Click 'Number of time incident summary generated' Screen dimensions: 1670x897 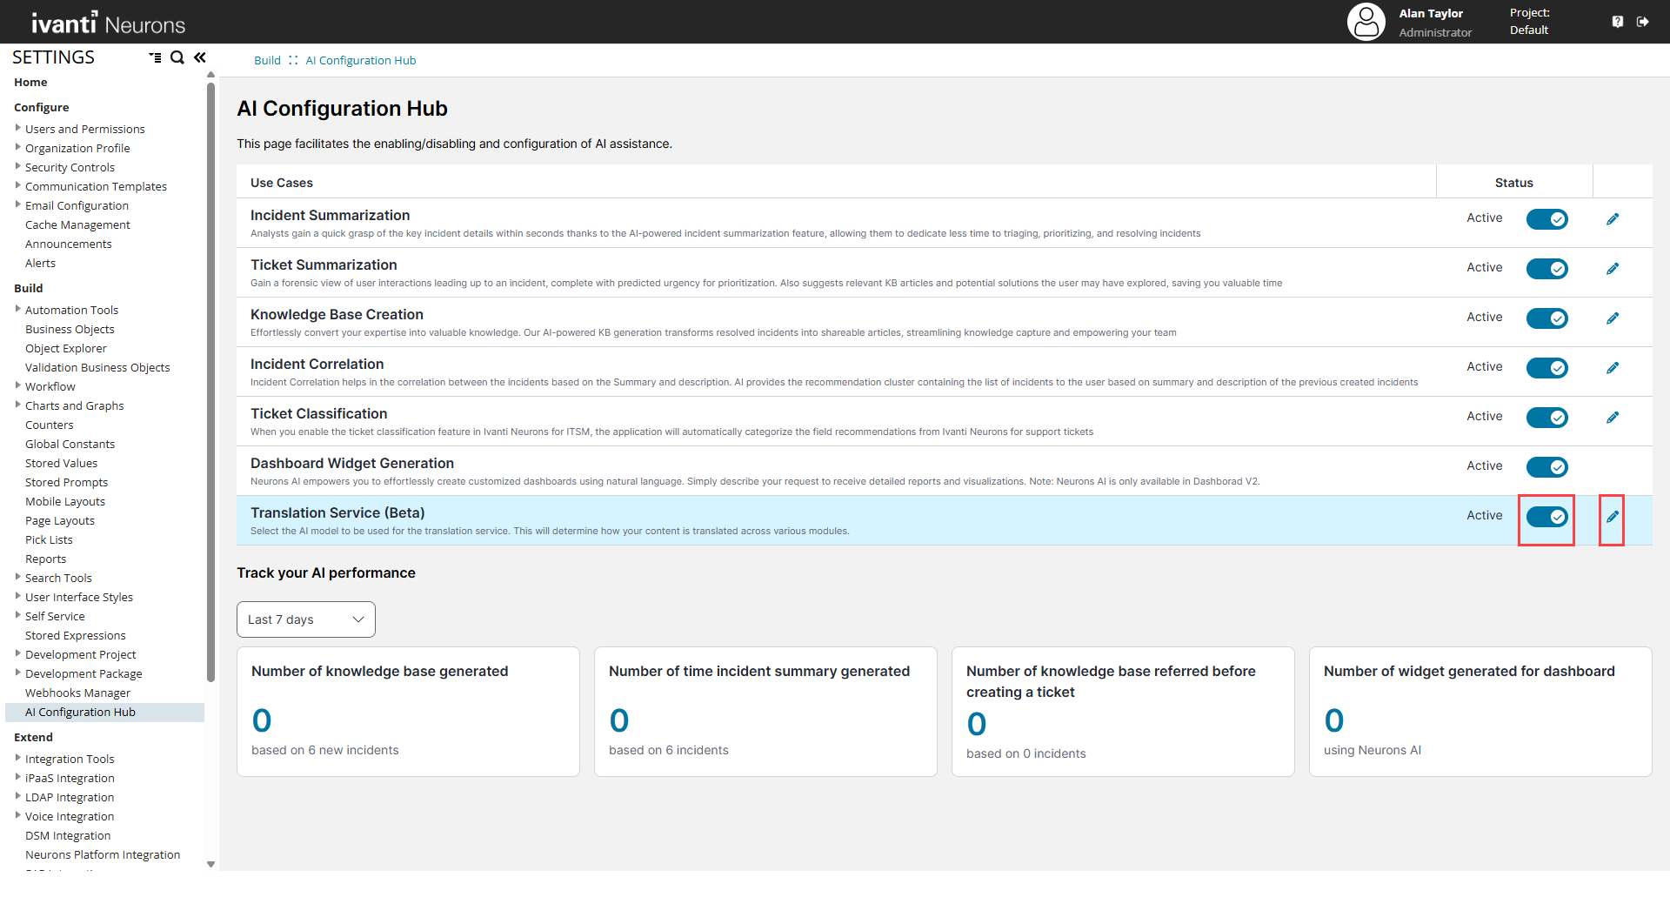click(x=759, y=672)
